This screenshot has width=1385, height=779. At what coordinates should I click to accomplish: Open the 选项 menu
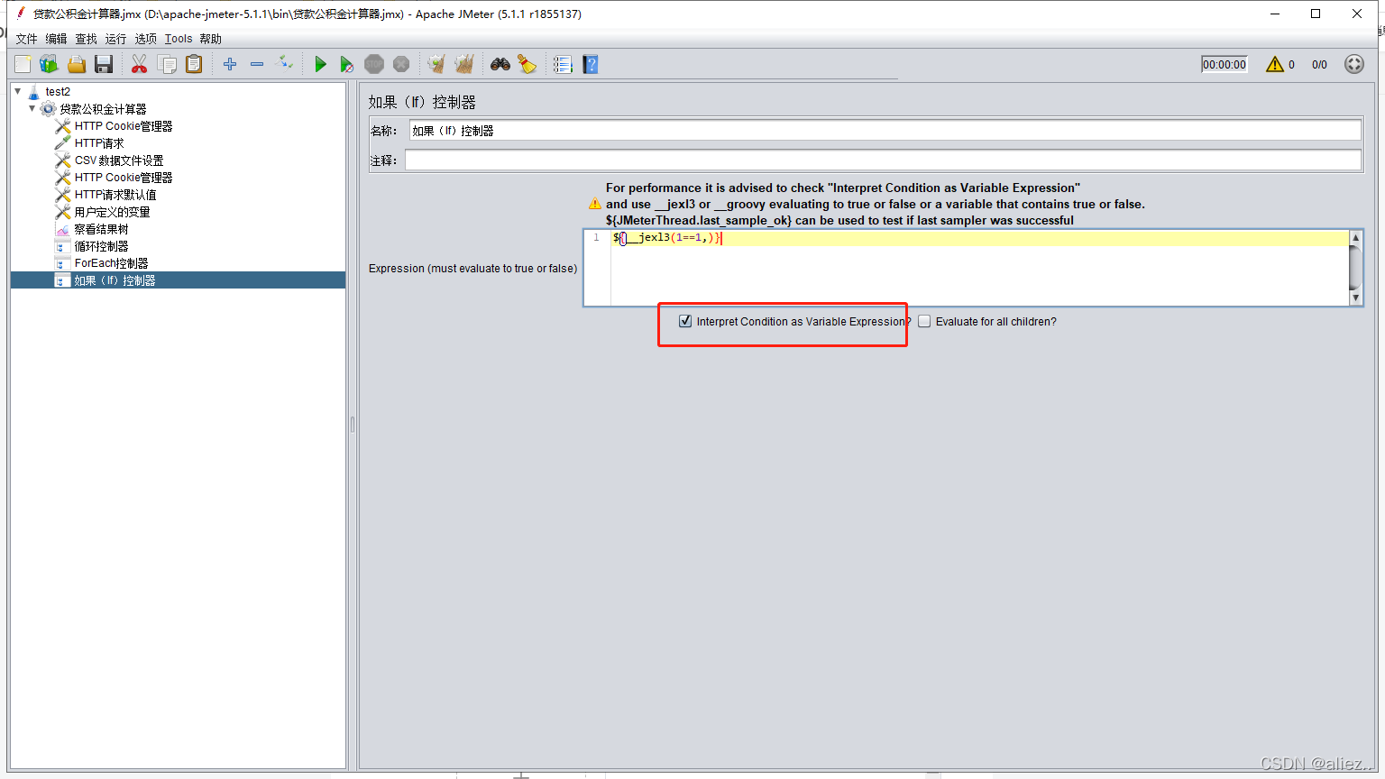146,39
